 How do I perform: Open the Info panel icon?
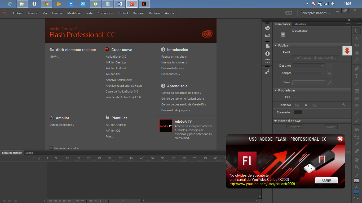[x=267, y=53]
